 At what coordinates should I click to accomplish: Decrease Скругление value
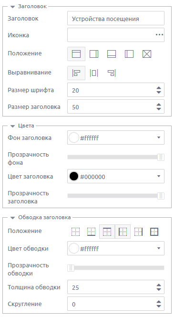pyautogui.click(x=159, y=306)
